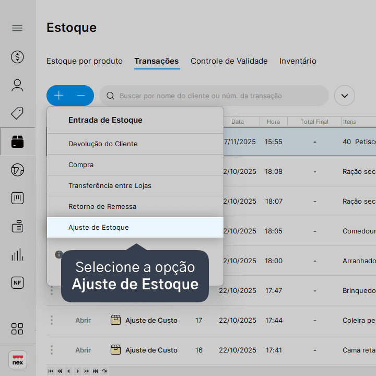Go to first page in pager
The height and width of the screenshot is (376, 376).
[x=51, y=371]
